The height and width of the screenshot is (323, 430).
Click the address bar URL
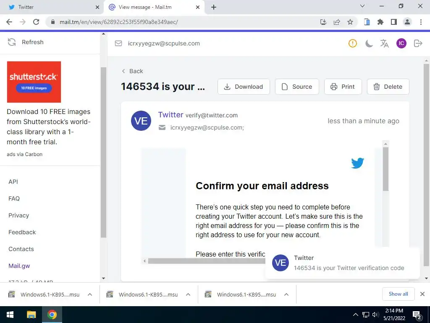[x=119, y=22]
